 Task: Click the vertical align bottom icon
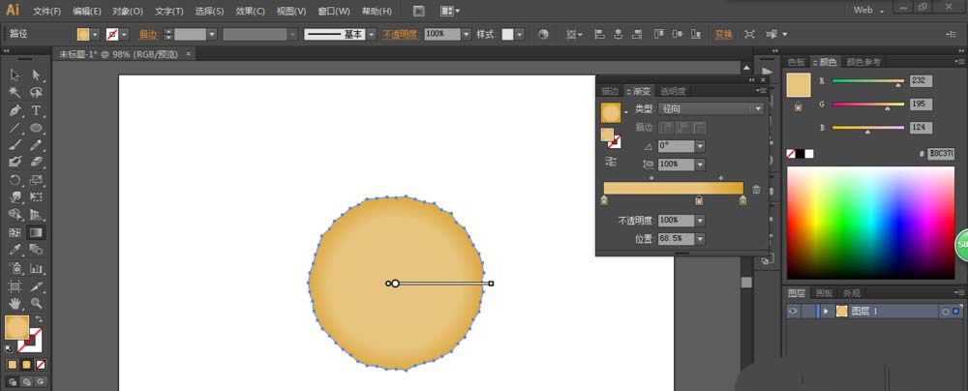(696, 35)
